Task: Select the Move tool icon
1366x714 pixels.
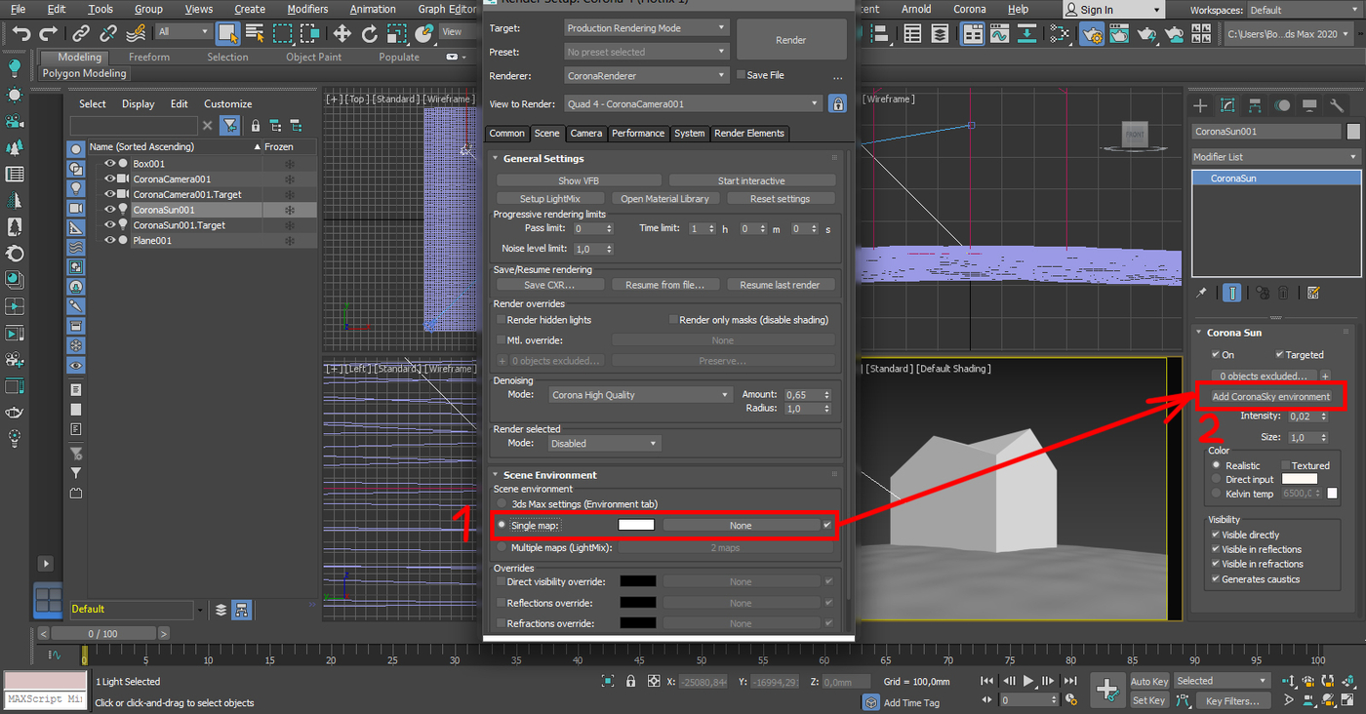Action: [341, 34]
